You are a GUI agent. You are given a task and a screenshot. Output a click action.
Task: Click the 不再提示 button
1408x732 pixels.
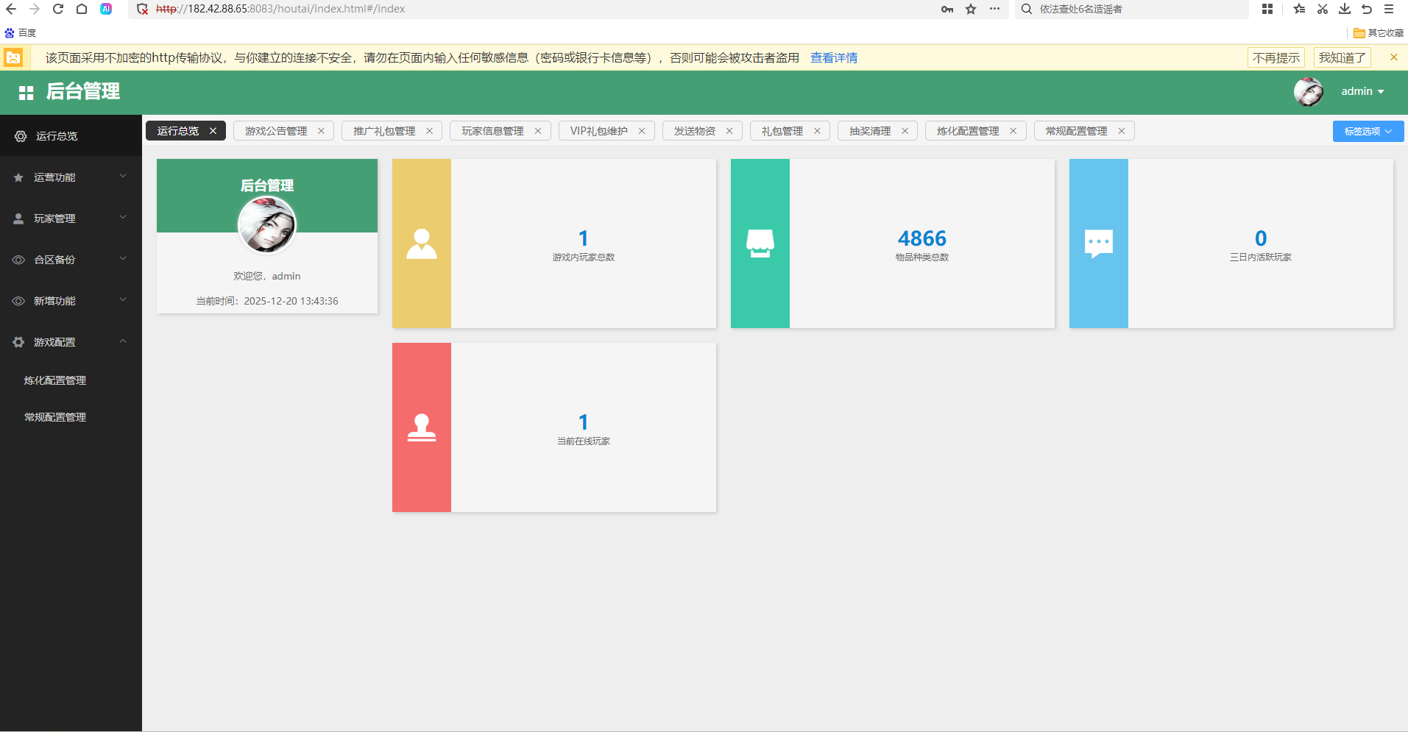point(1276,57)
